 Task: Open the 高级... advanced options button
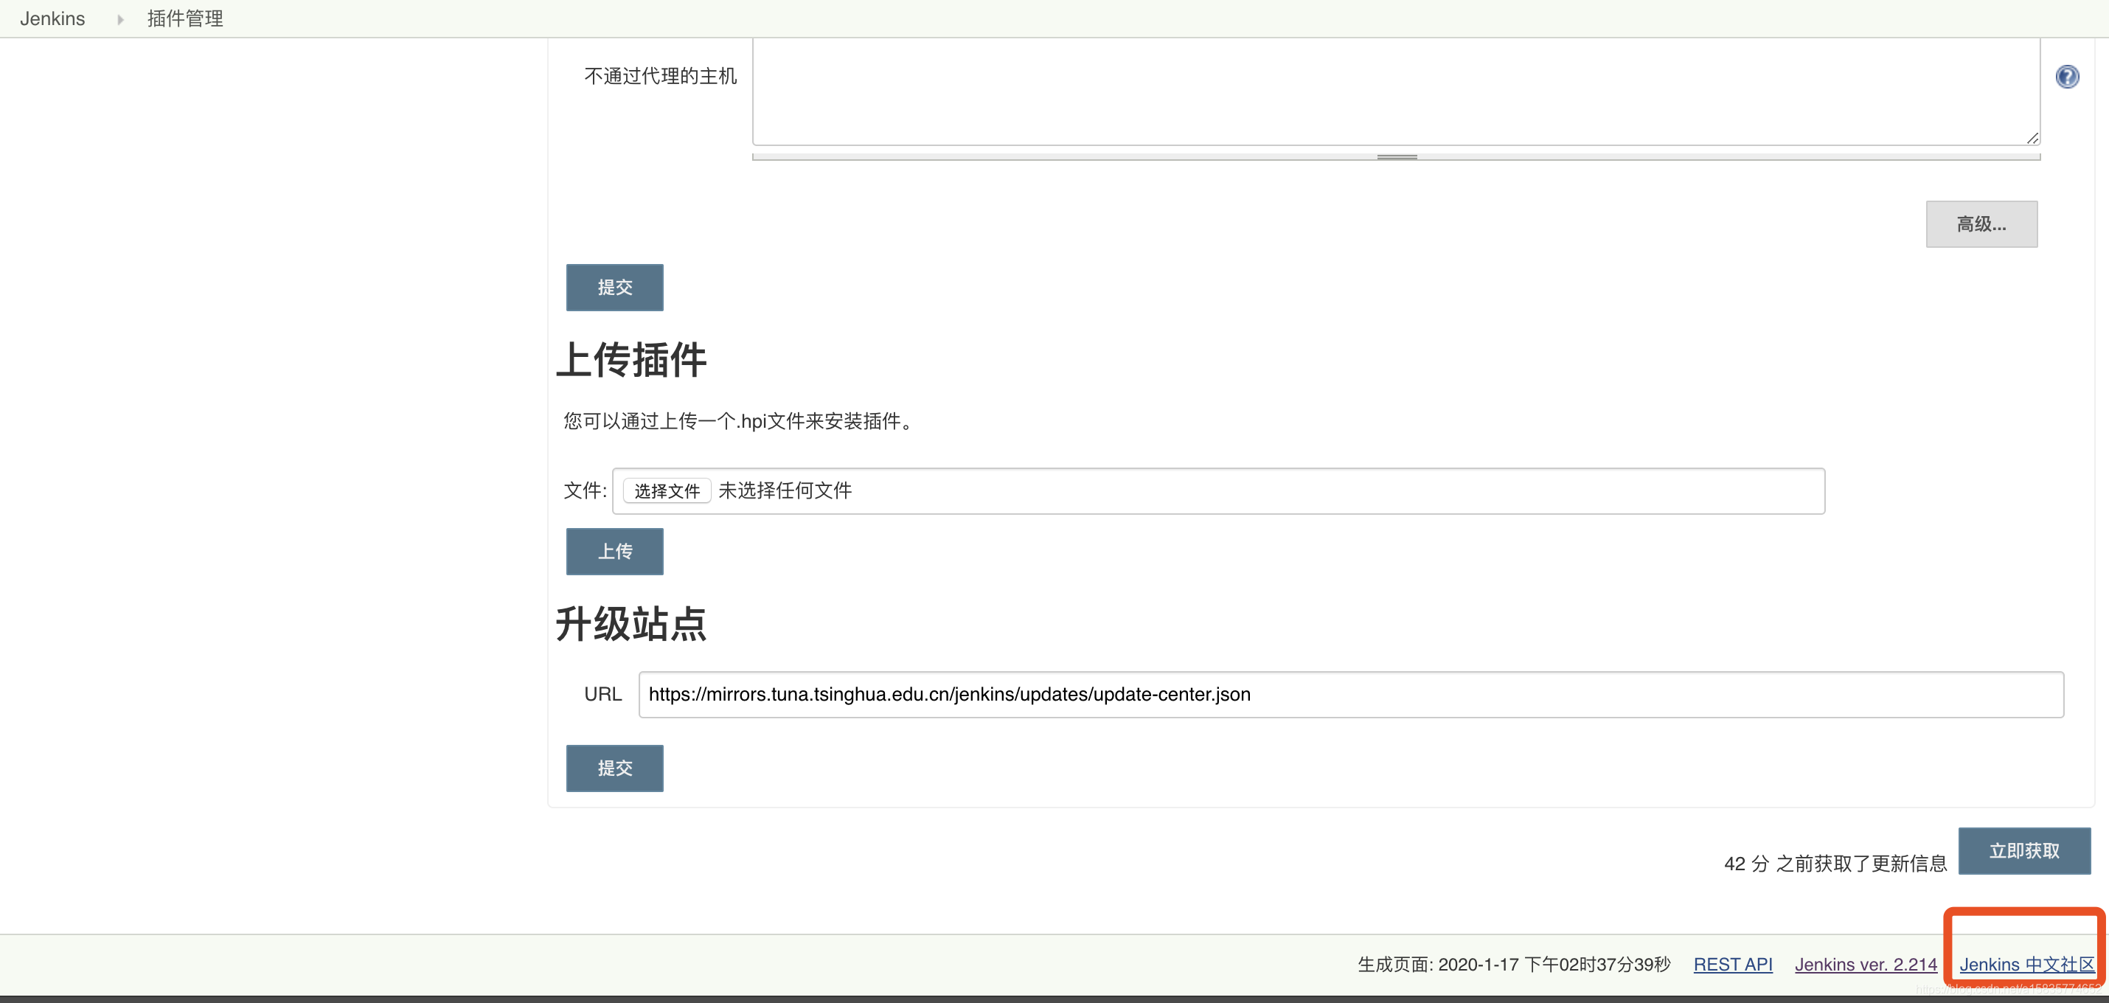(x=1981, y=223)
